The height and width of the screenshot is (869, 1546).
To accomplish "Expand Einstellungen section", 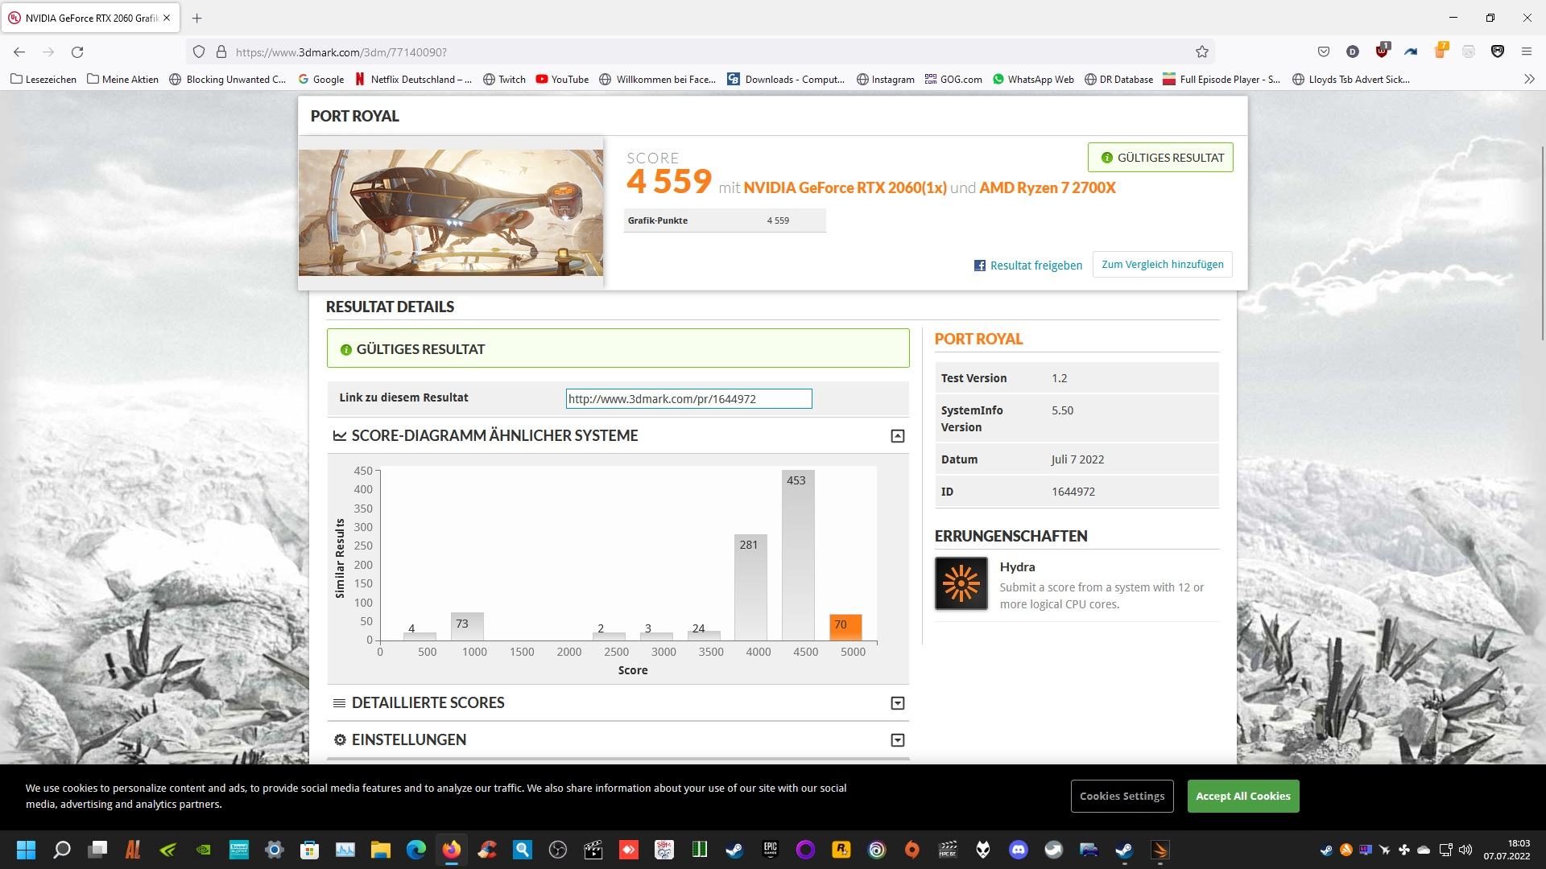I will (x=898, y=740).
